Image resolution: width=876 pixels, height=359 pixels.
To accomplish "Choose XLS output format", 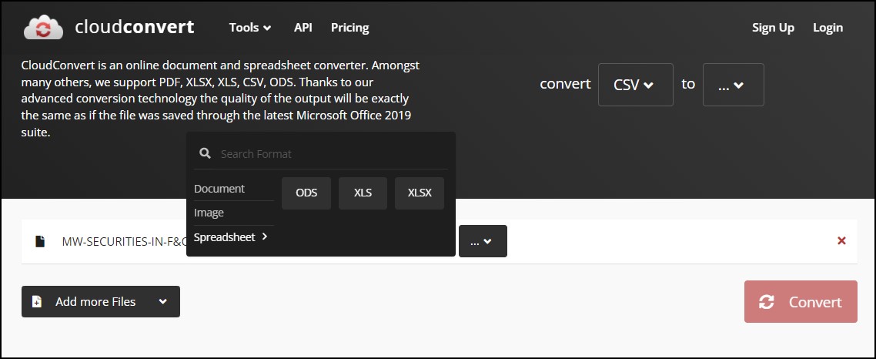I will pos(363,193).
